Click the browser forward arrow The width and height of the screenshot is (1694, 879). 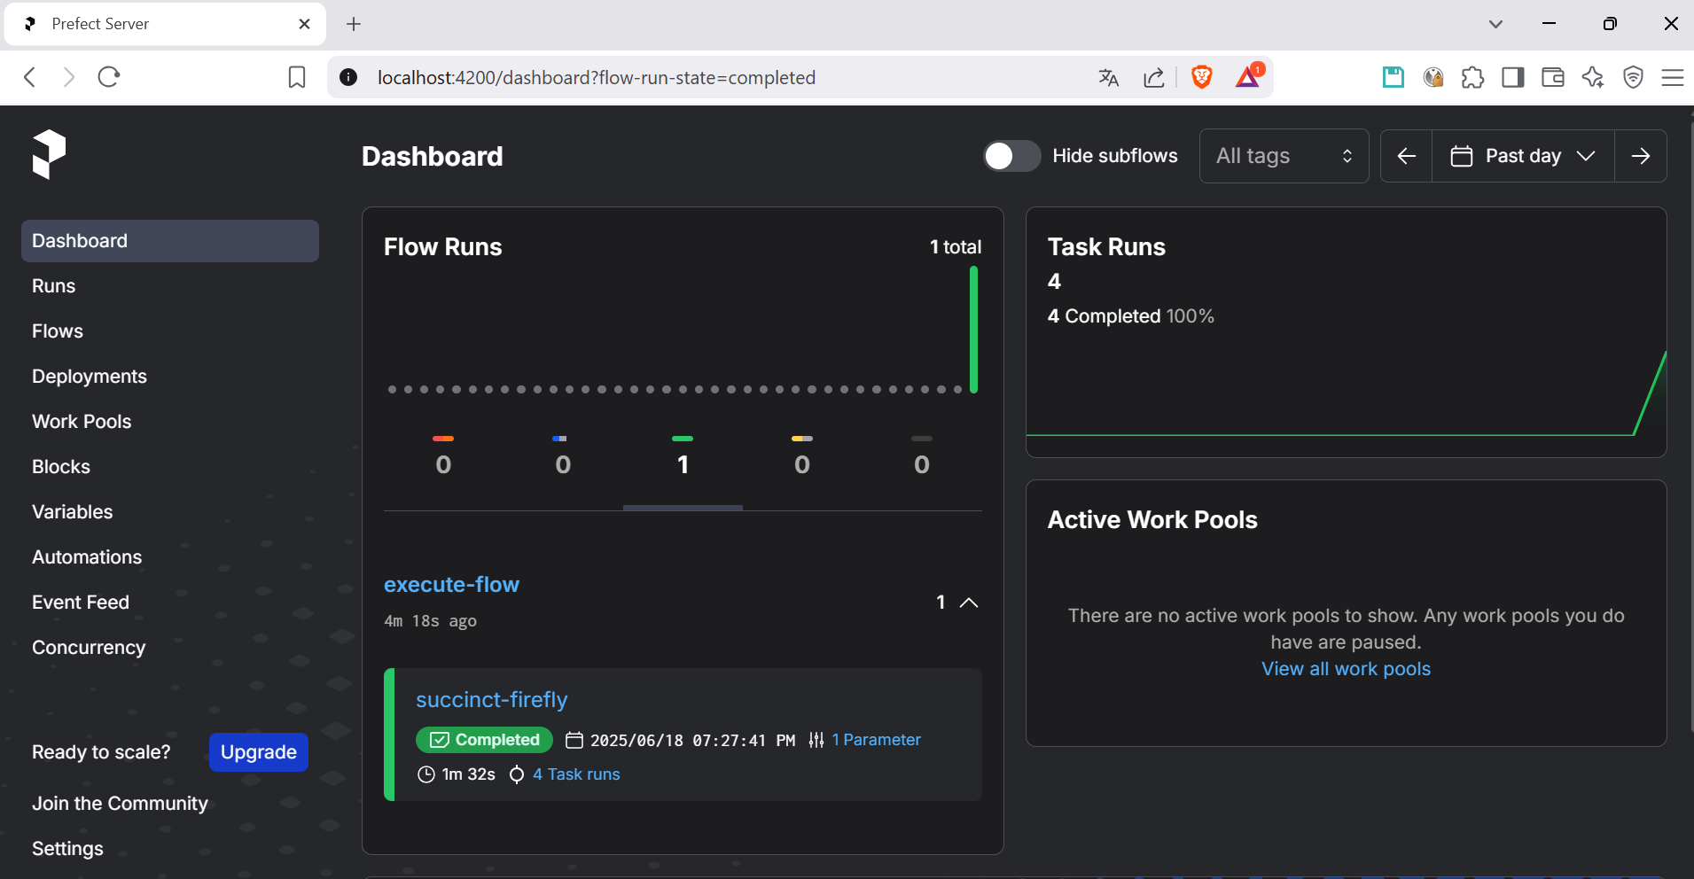tap(69, 77)
